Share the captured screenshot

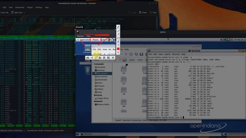point(92,58)
